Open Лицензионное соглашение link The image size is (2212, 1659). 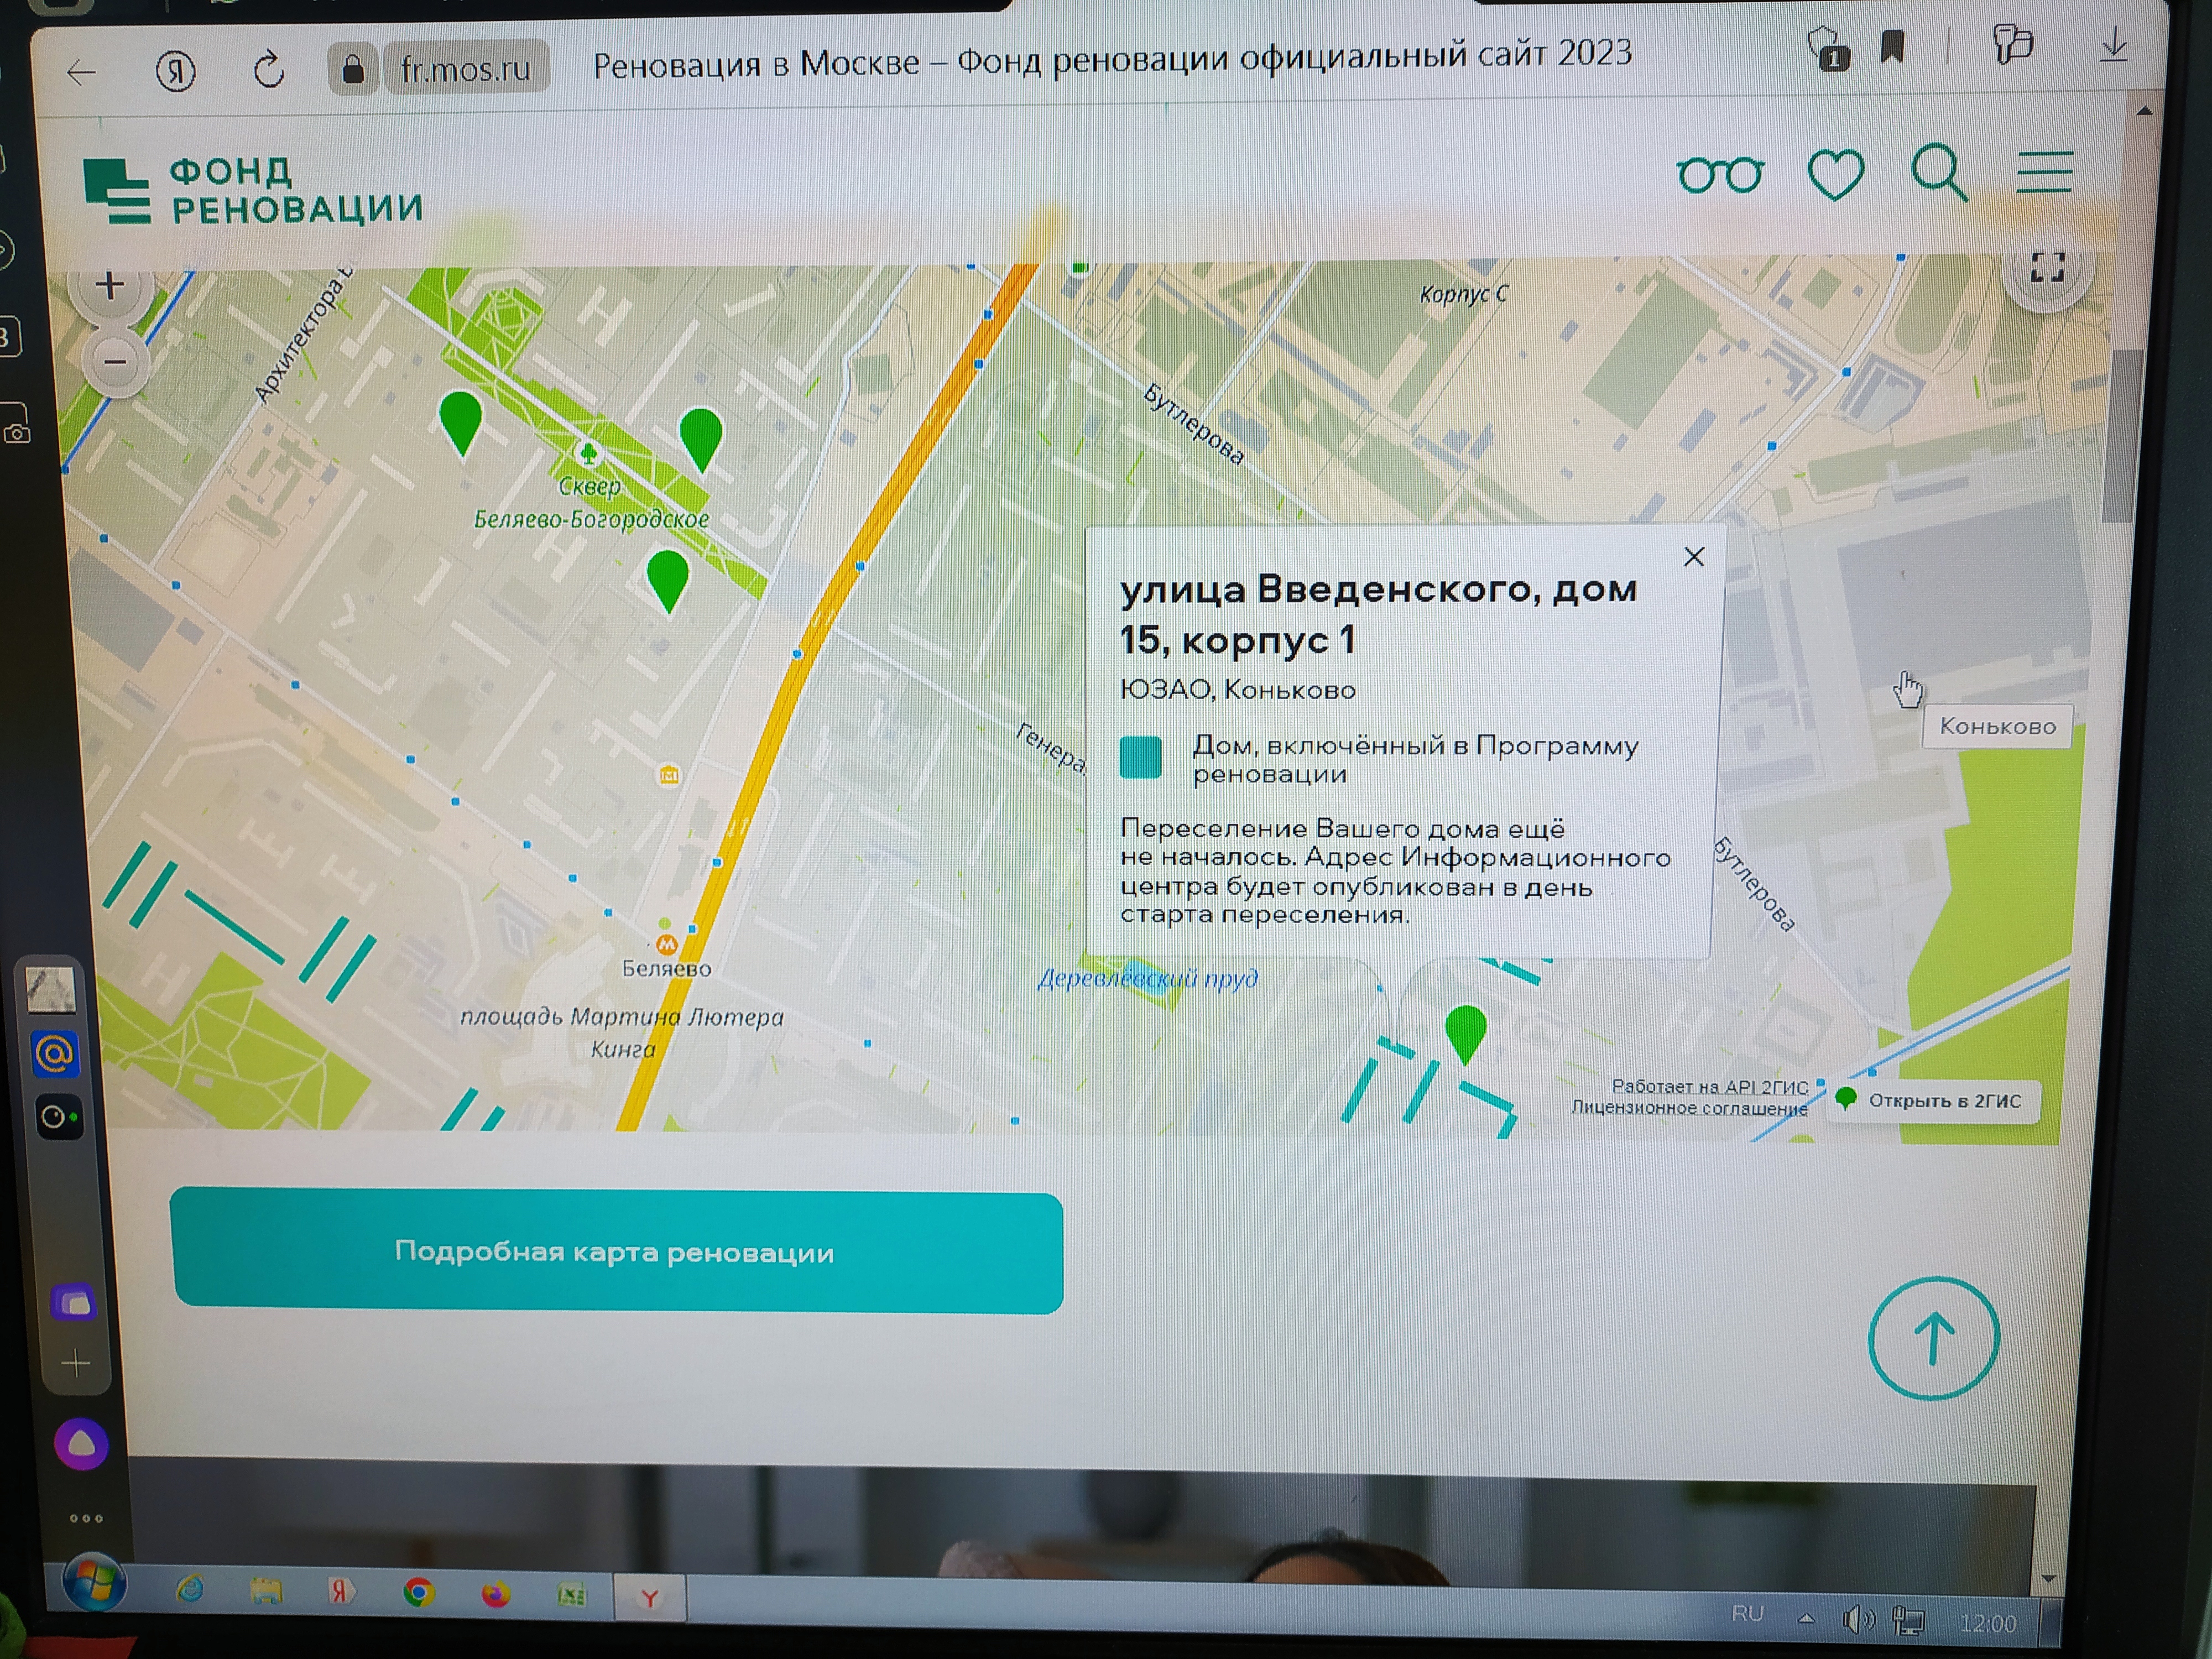click(1689, 1108)
